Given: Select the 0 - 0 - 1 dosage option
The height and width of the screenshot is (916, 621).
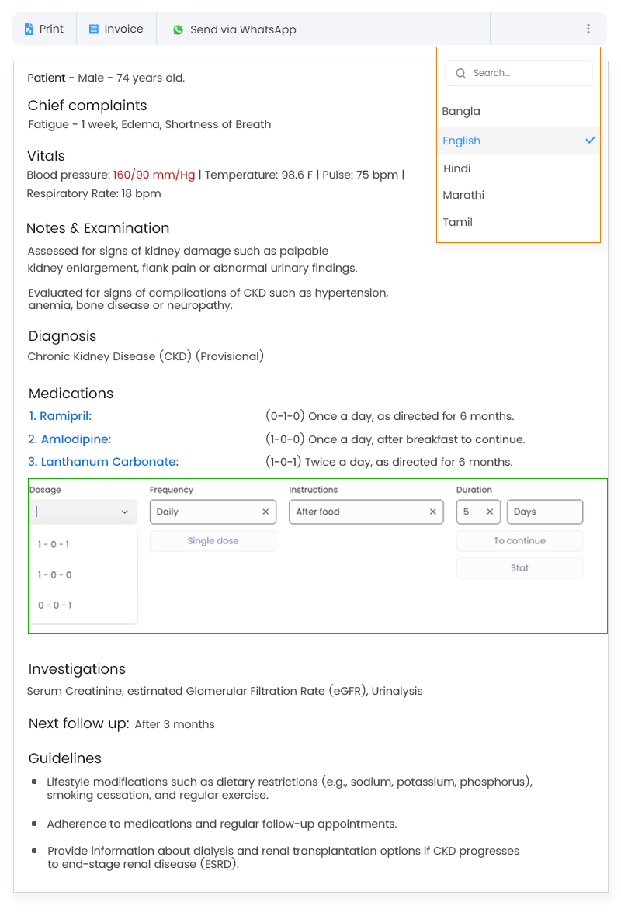Looking at the screenshot, I should tap(55, 605).
